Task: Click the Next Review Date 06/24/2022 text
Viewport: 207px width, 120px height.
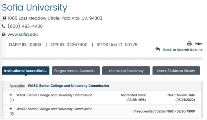Action: tap(181, 97)
